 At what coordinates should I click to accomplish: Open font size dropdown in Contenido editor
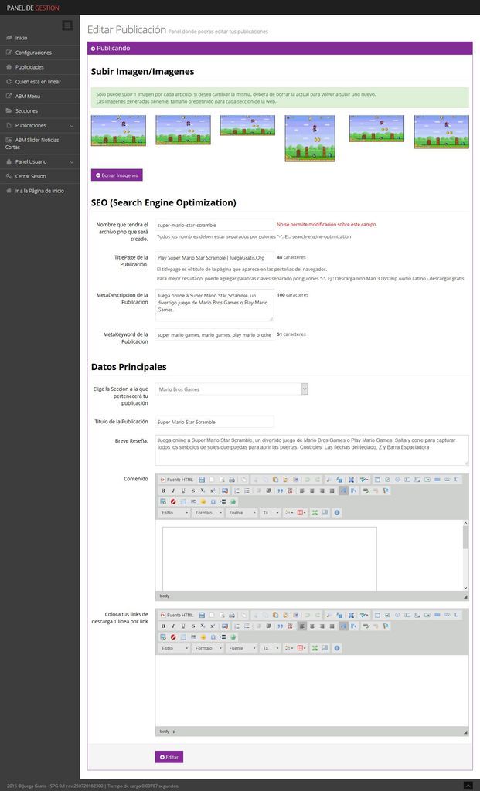tap(270, 513)
